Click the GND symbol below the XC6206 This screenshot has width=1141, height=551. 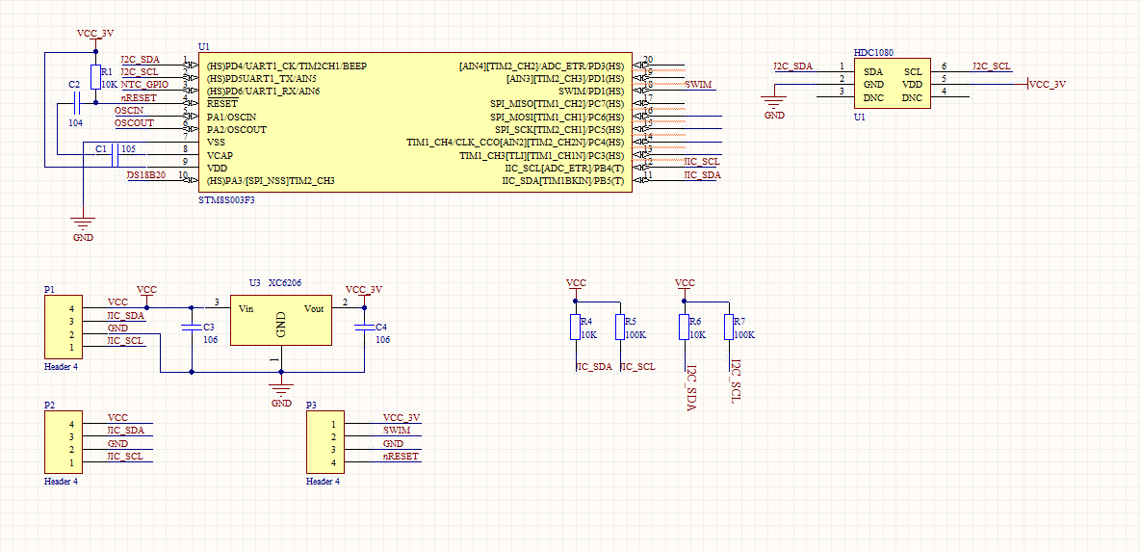click(x=281, y=393)
